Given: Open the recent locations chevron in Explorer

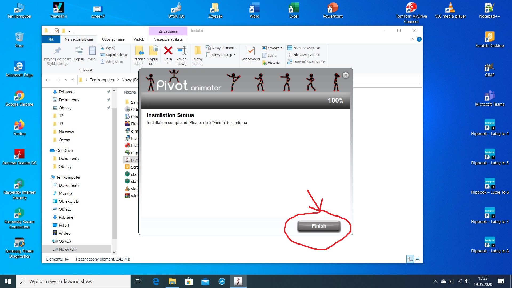Looking at the screenshot, I should tap(66, 80).
